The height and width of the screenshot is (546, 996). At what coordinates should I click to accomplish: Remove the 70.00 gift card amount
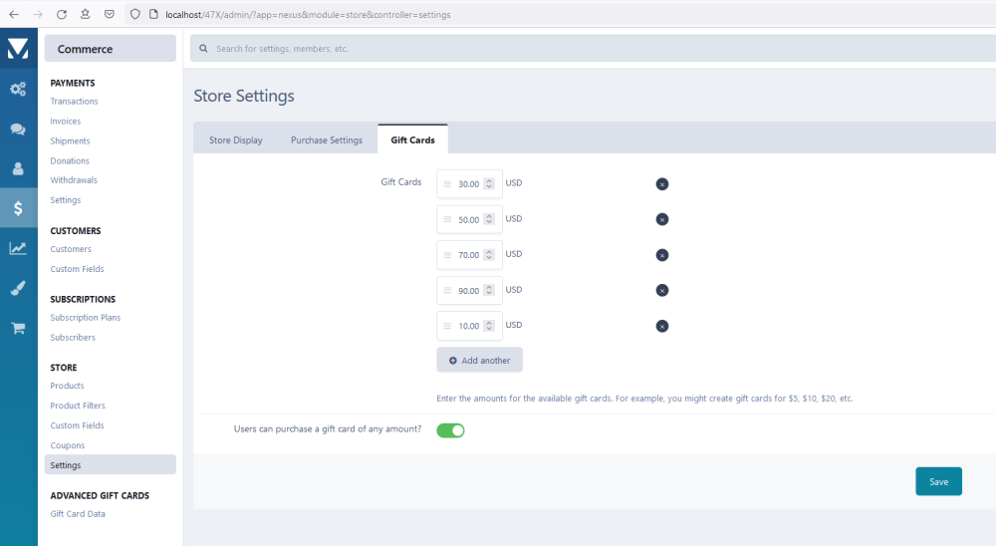click(662, 255)
